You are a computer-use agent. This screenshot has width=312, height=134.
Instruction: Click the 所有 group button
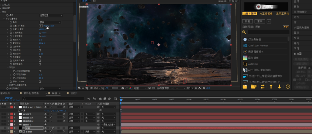(x=247, y=21)
